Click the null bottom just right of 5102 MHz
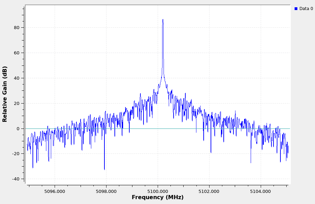The width and height of the screenshot is (315, 204). [211, 152]
